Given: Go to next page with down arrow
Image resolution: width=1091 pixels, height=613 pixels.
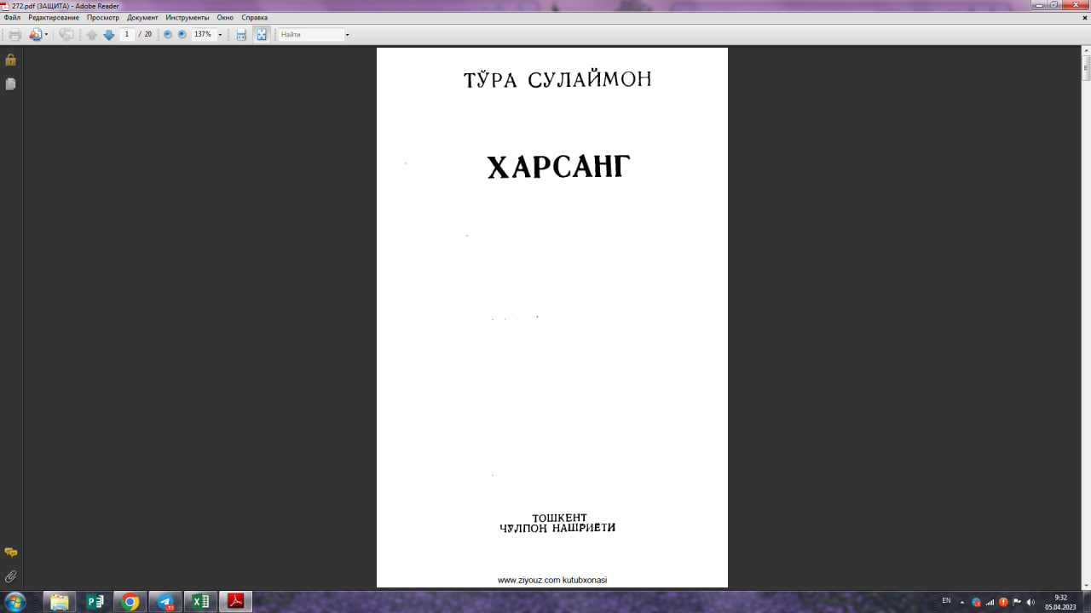Looking at the screenshot, I should click(108, 34).
